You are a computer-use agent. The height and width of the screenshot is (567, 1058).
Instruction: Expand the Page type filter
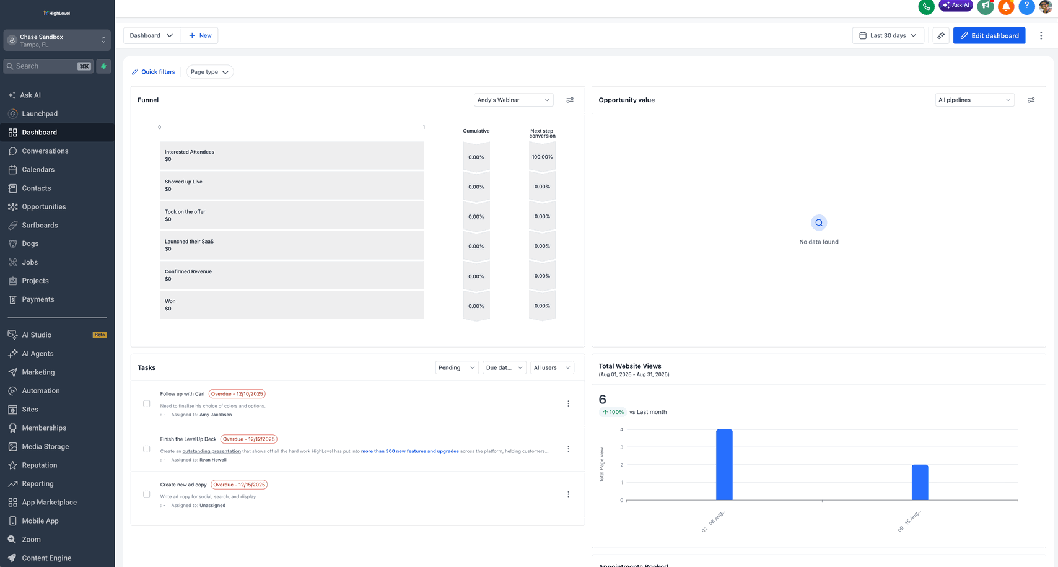tap(210, 72)
